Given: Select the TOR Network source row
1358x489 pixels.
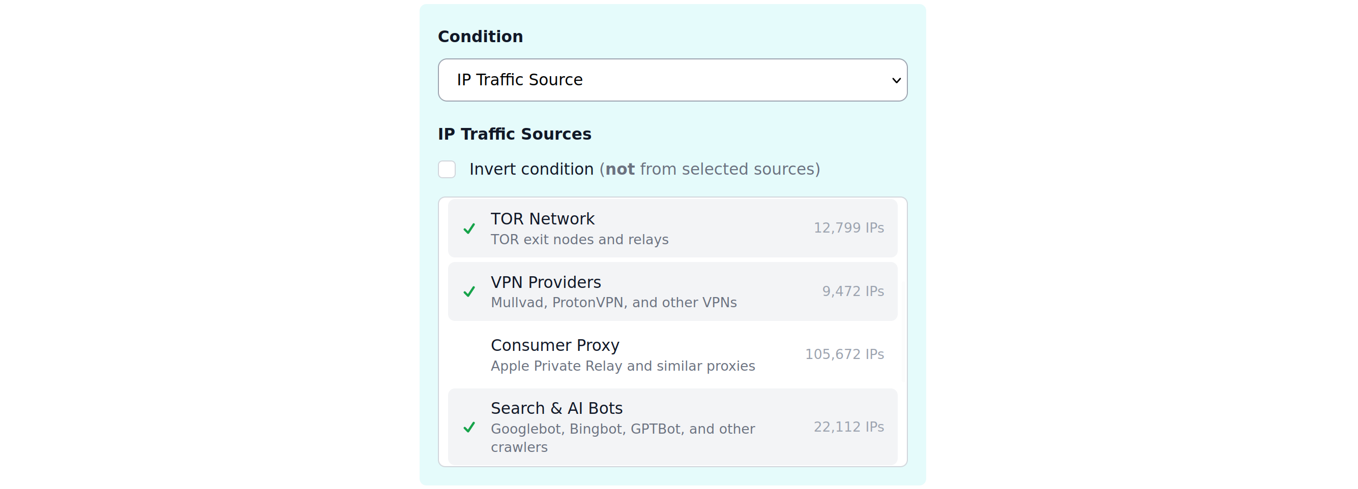Looking at the screenshot, I should coord(672,228).
